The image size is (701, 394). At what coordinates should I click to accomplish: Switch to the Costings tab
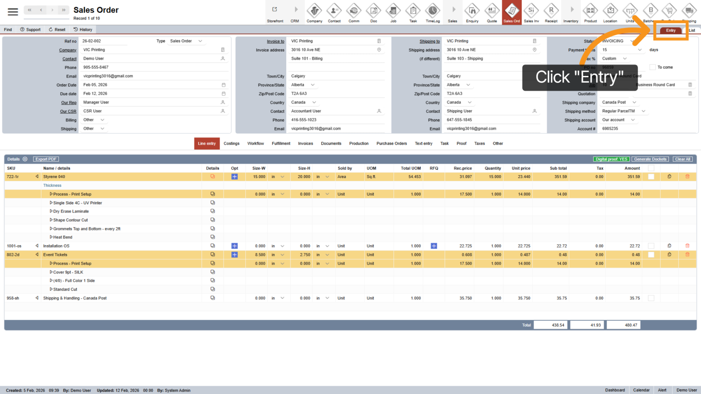[231, 143]
